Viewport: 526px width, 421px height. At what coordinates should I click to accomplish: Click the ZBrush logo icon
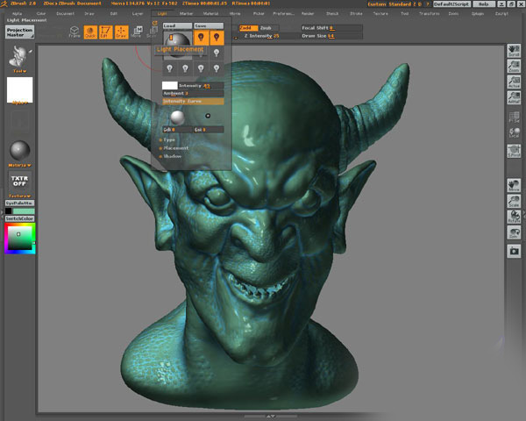point(4,4)
